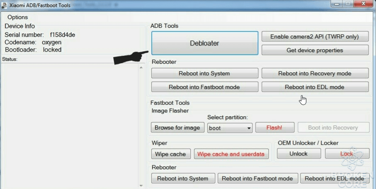The image size is (376, 189).
Task: Click Boot into Recovery button
Action: click(333, 127)
